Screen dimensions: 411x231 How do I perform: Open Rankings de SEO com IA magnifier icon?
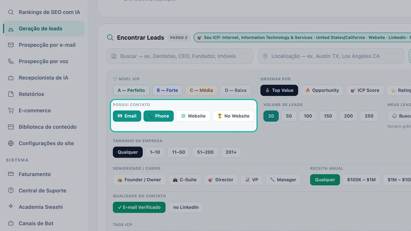click(x=11, y=12)
